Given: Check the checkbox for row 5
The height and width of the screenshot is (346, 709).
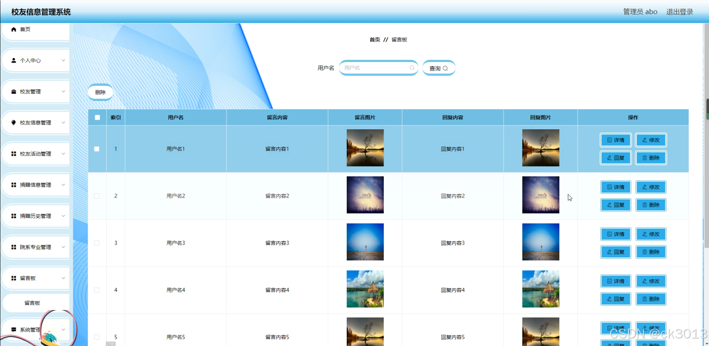Looking at the screenshot, I should tap(97, 337).
